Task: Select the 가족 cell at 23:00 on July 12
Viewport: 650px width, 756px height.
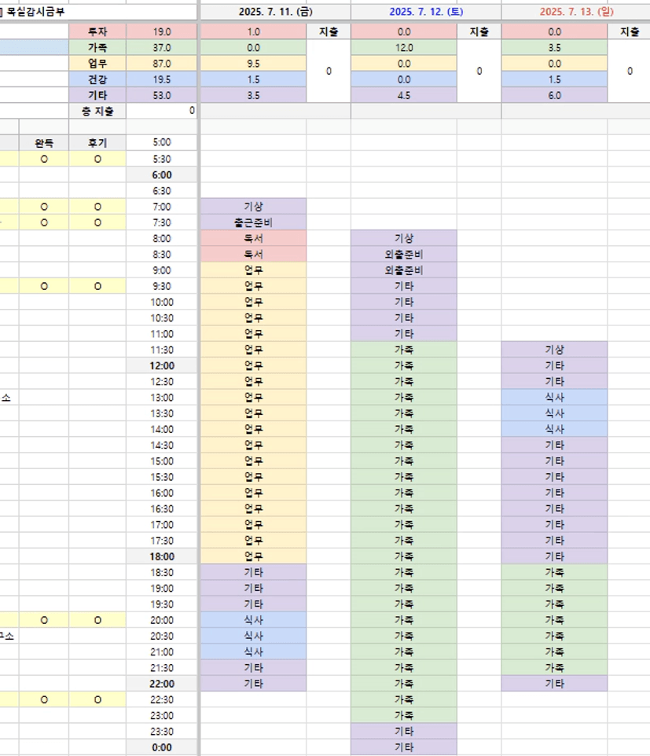Action: coord(404,716)
